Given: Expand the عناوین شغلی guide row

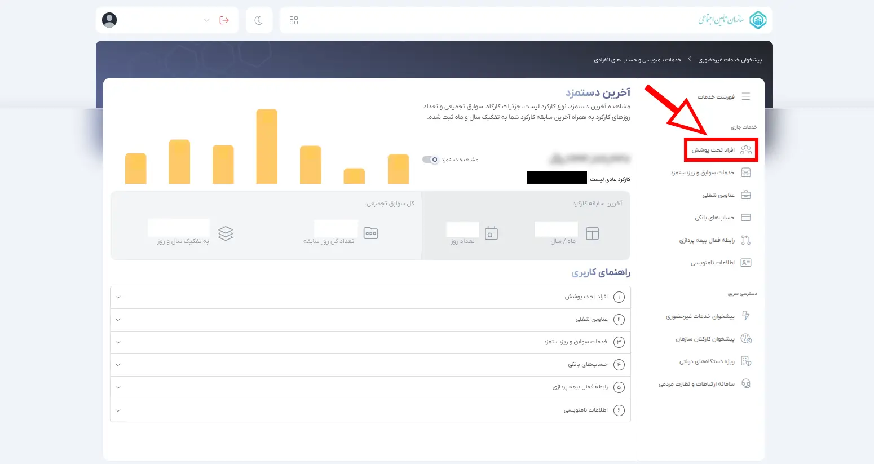Looking at the screenshot, I should pos(370,320).
